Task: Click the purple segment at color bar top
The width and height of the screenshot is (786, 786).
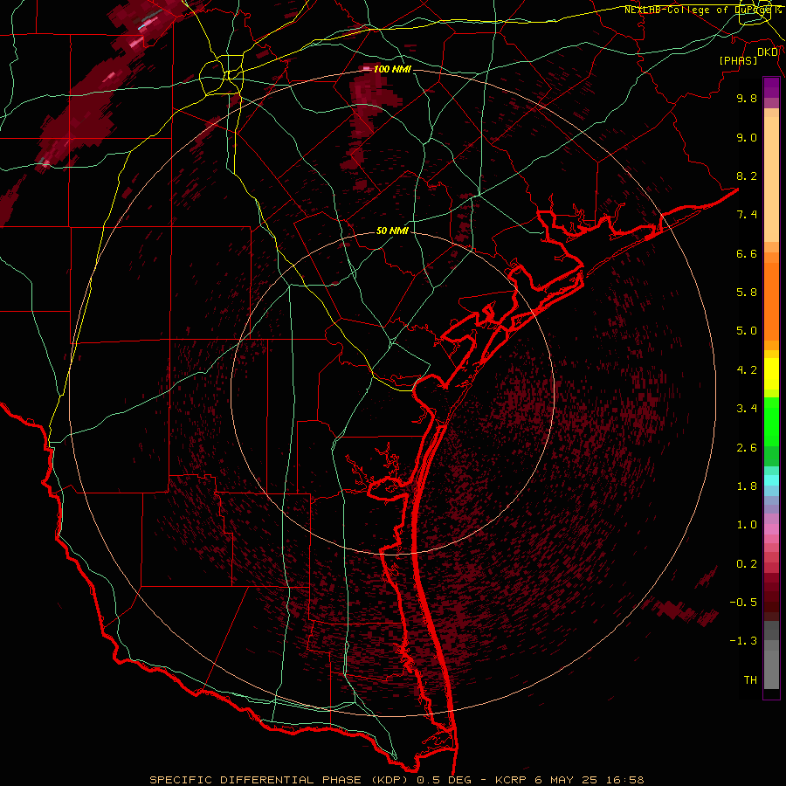Action: 771,87
